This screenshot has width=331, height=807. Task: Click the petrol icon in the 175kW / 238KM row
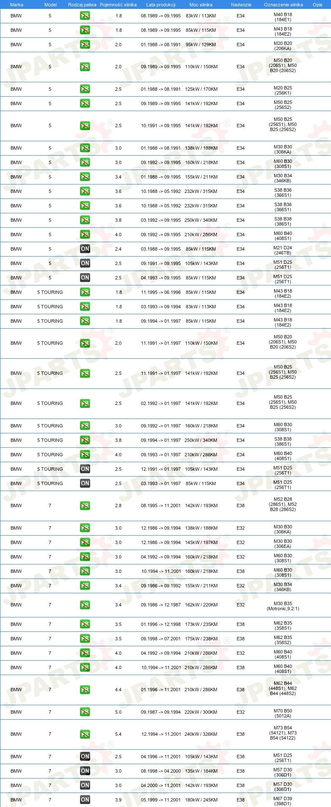coord(85,639)
